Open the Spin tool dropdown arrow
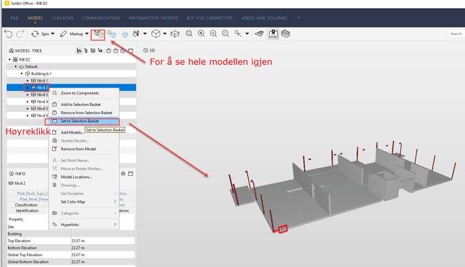465x267 pixels. click(53, 34)
